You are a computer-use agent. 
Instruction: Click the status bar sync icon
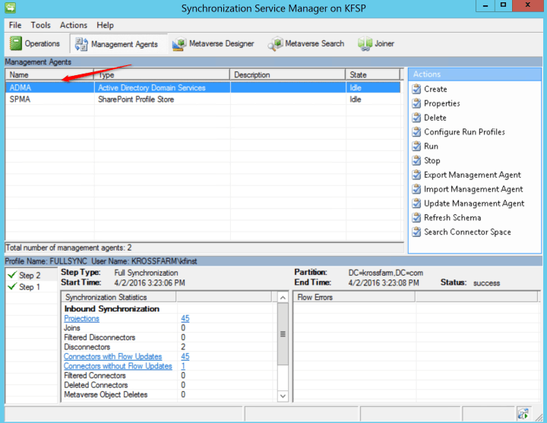523,414
